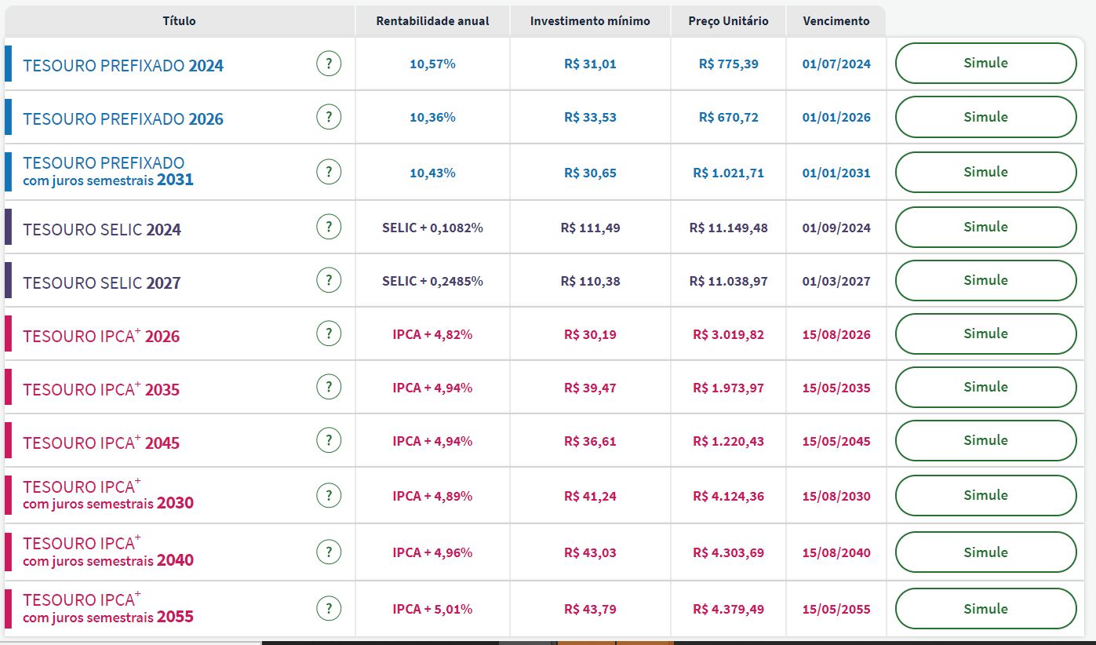Simulate the Tesouro Prefixado 2026 bond
The width and height of the screenshot is (1096, 645).
[985, 117]
